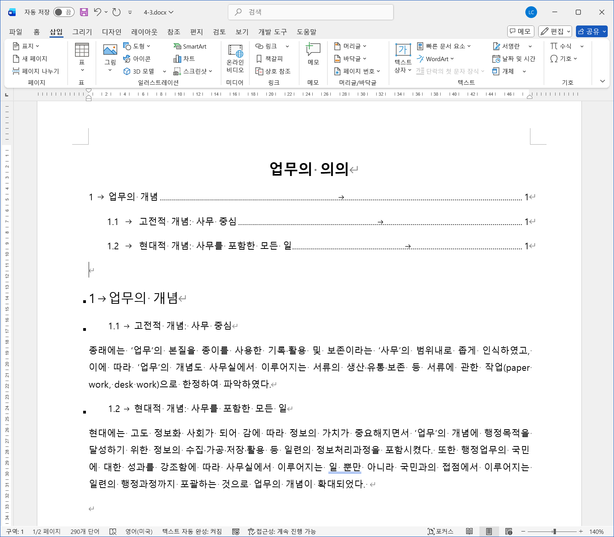Screen dimensions: 614x537
Task: Click the 290개 단어 word count
Action: pyautogui.click(x=85, y=532)
